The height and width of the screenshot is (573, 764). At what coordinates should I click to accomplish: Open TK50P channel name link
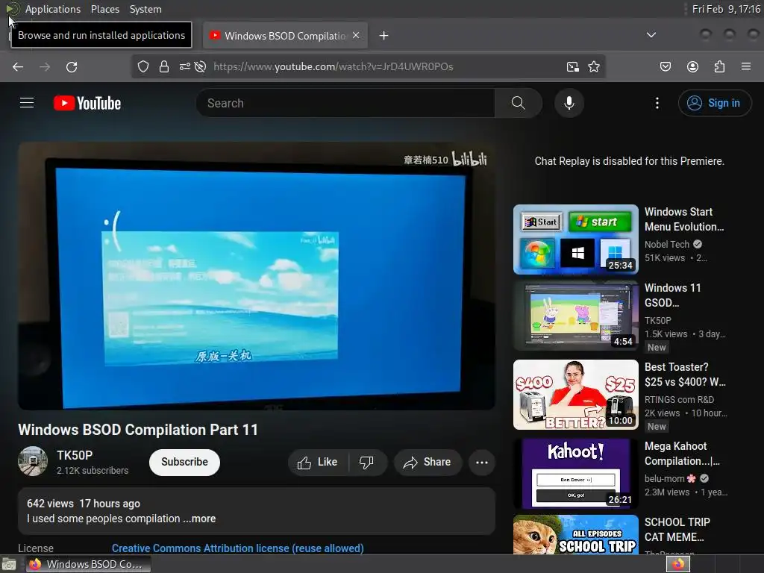tap(75, 456)
